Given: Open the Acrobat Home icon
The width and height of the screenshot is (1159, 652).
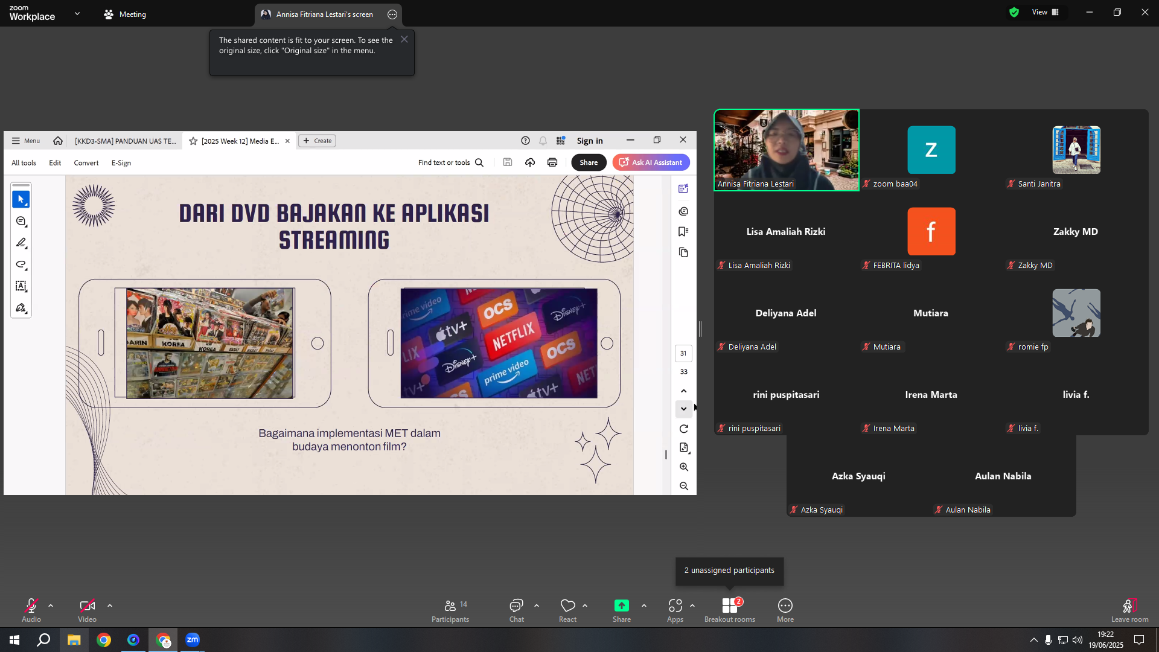Looking at the screenshot, I should coord(58,141).
